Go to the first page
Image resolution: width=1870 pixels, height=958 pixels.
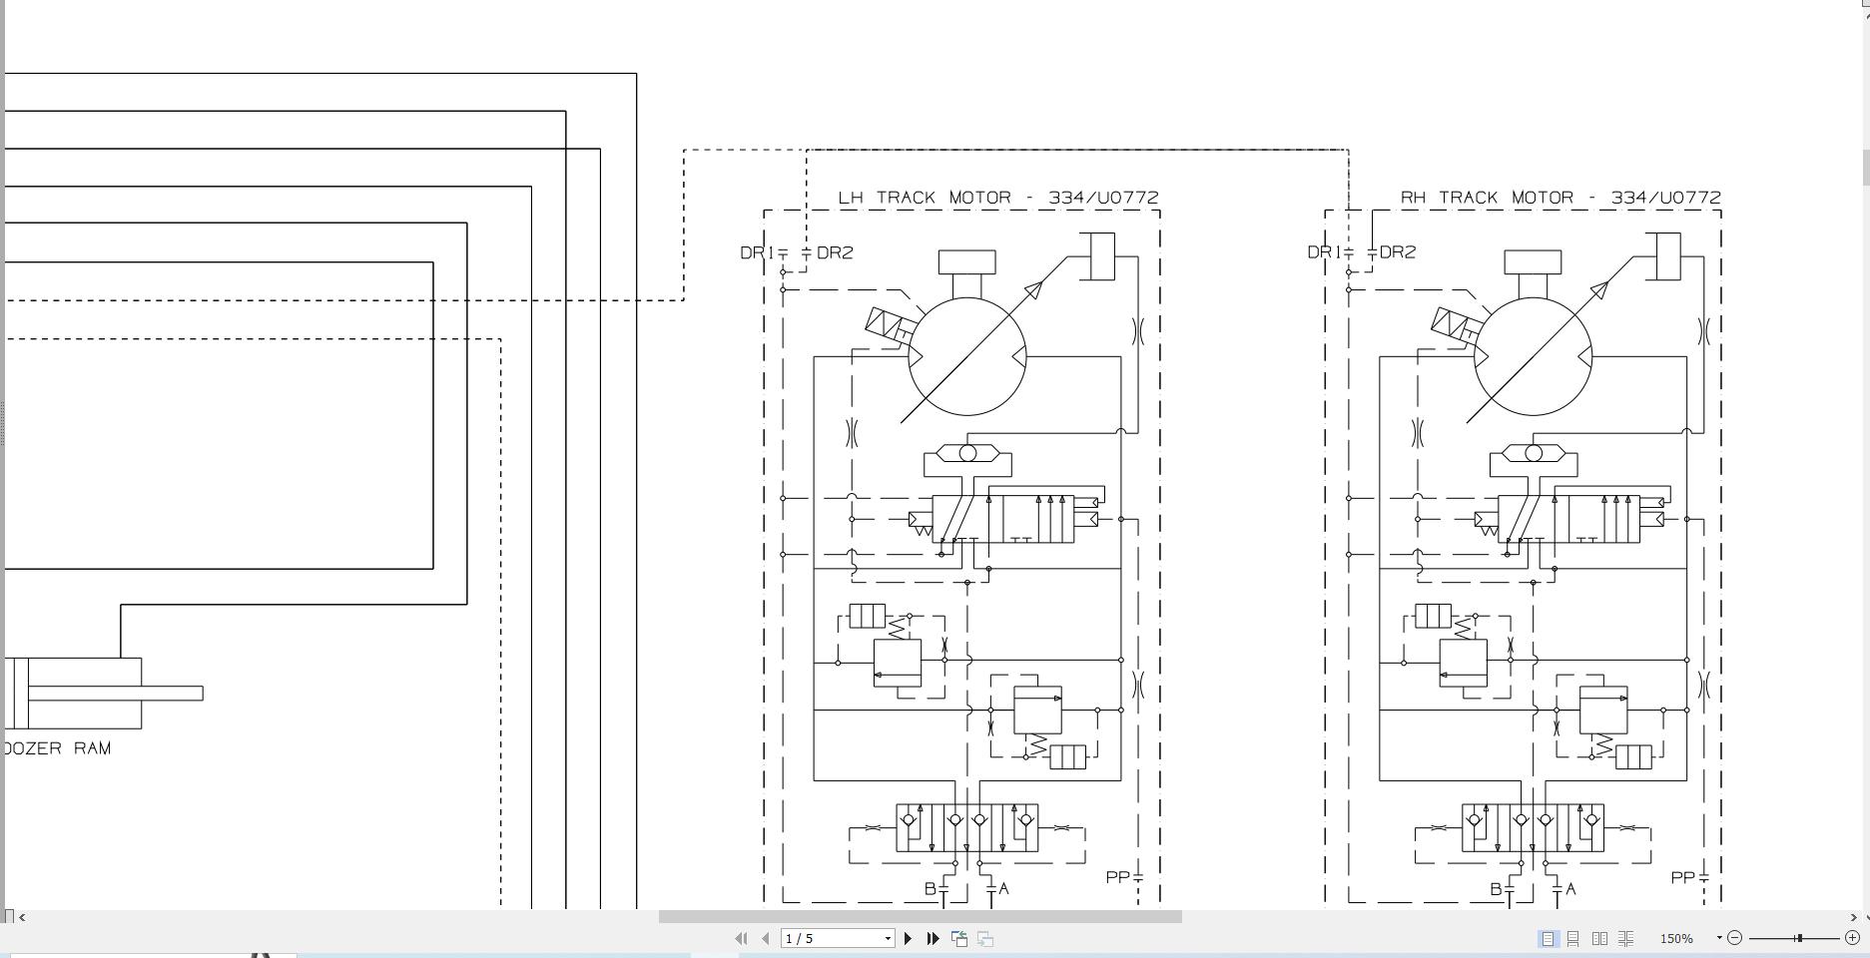click(x=741, y=938)
